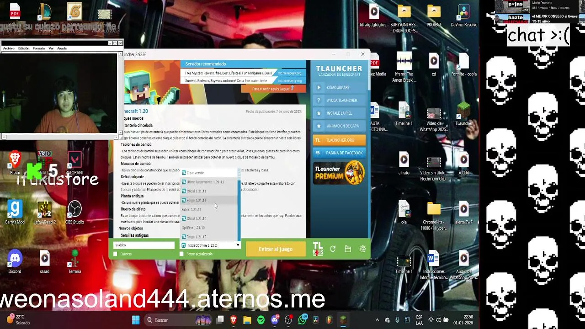Open the TLAUNCHER.ORG button
Image resolution: width=585 pixels, height=329 pixels.
point(339,140)
